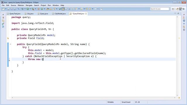Click the New file toolbar icon
The image size is (187, 105).
(3, 9)
